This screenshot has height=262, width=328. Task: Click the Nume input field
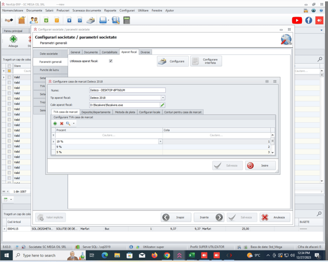[127, 90]
